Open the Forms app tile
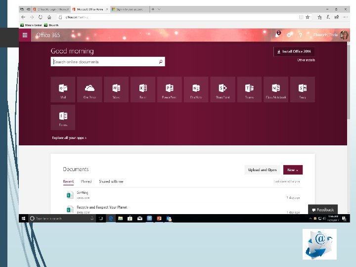Screen dimensions: 356x267 coord(63,117)
